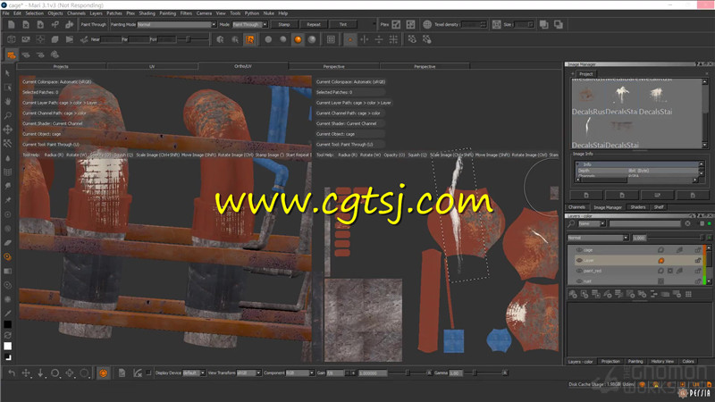Click the Stamp button
The height and width of the screenshot is (402, 715).
(x=284, y=25)
